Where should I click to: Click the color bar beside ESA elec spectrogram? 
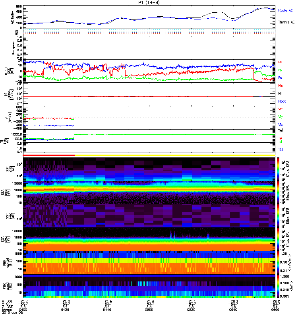(x=278, y=239)
